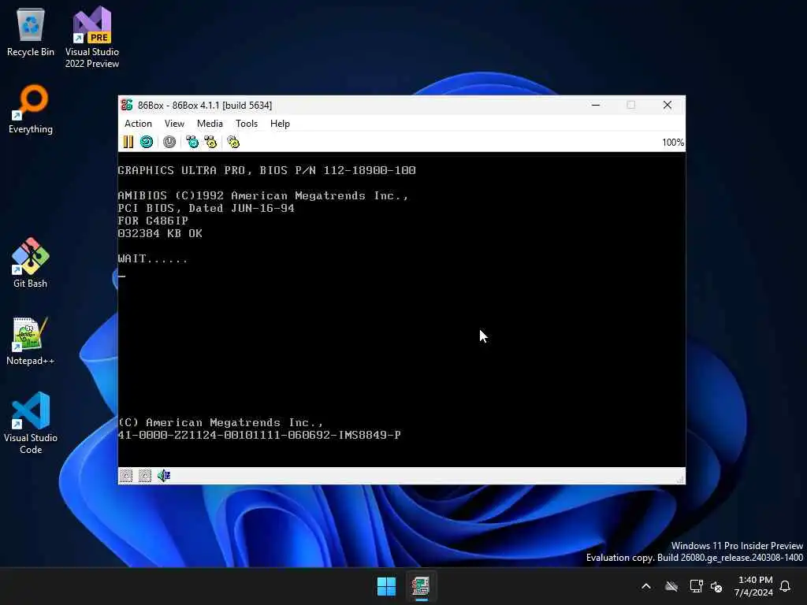Open the Help menu
807x605 pixels.
pos(280,124)
